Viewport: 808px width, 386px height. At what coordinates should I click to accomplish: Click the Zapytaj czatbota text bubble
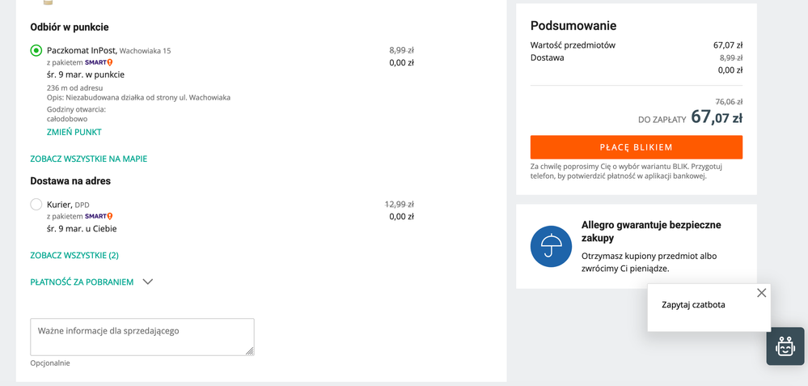click(693, 304)
